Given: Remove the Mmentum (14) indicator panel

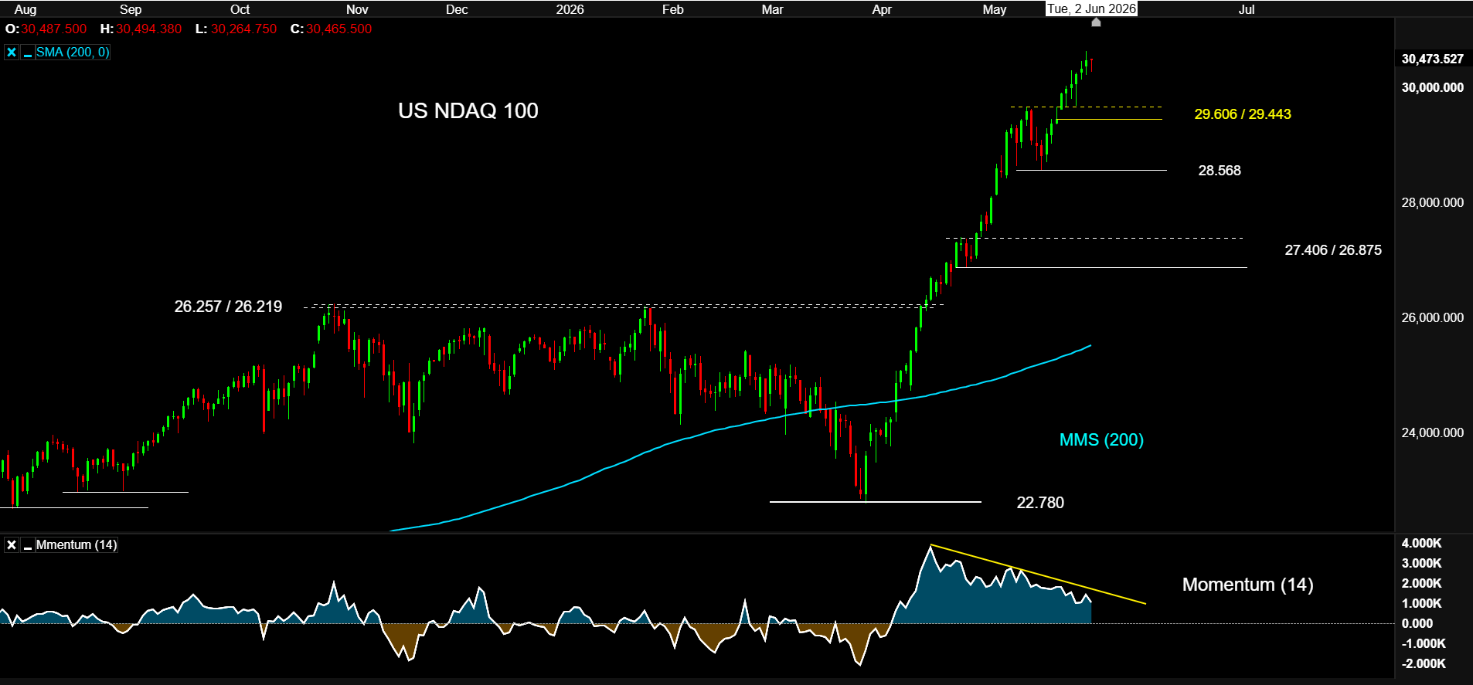Looking at the screenshot, I should (x=12, y=545).
